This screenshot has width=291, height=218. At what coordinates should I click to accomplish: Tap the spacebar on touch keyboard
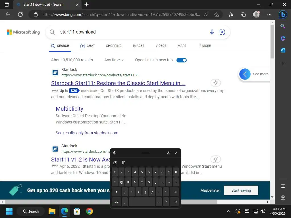(142, 202)
